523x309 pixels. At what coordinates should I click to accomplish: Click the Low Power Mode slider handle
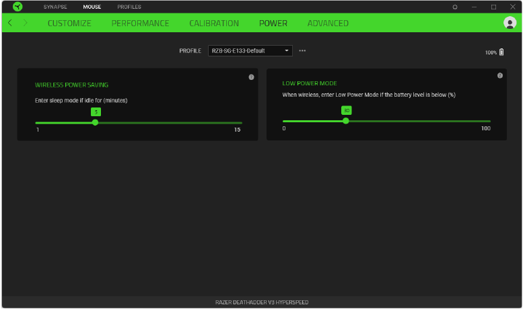click(x=346, y=121)
